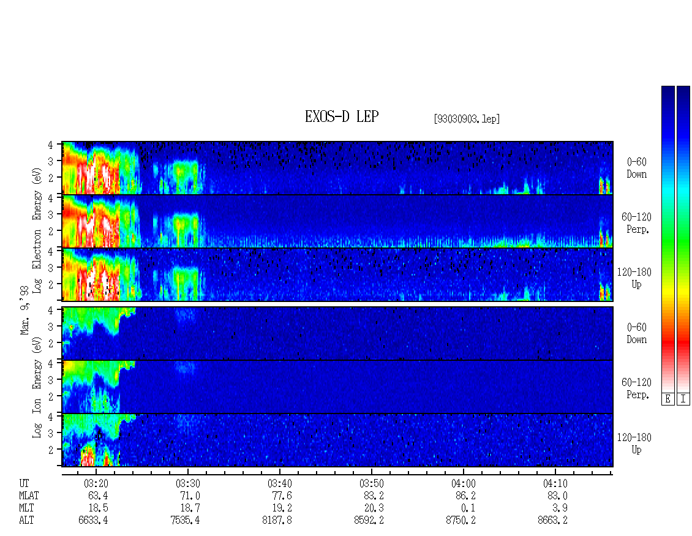Screen dimensions: 692x536
Task: Select the Log Electron Energy (eV) axis label
Action: tap(37, 230)
